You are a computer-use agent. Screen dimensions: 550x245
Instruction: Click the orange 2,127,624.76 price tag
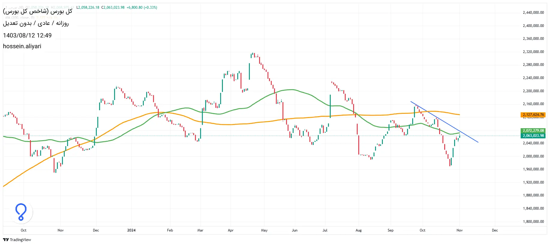click(x=533, y=115)
